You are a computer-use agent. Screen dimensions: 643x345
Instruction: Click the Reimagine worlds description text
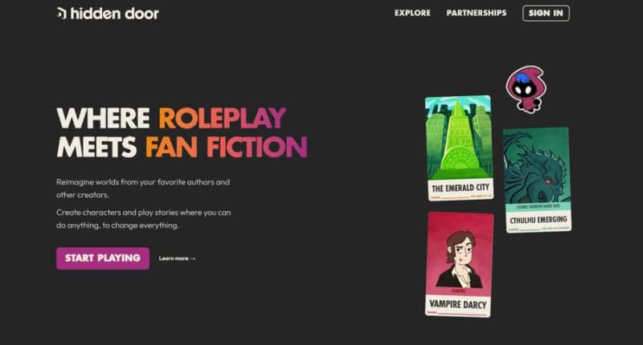(143, 189)
